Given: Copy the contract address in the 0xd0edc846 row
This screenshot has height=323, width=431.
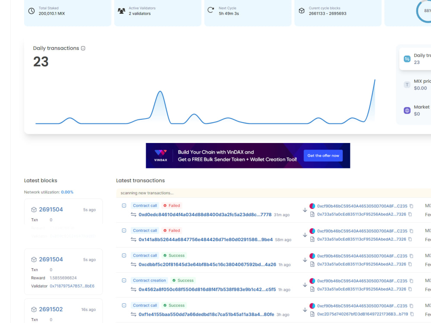Looking at the screenshot, I should tap(410, 214).
